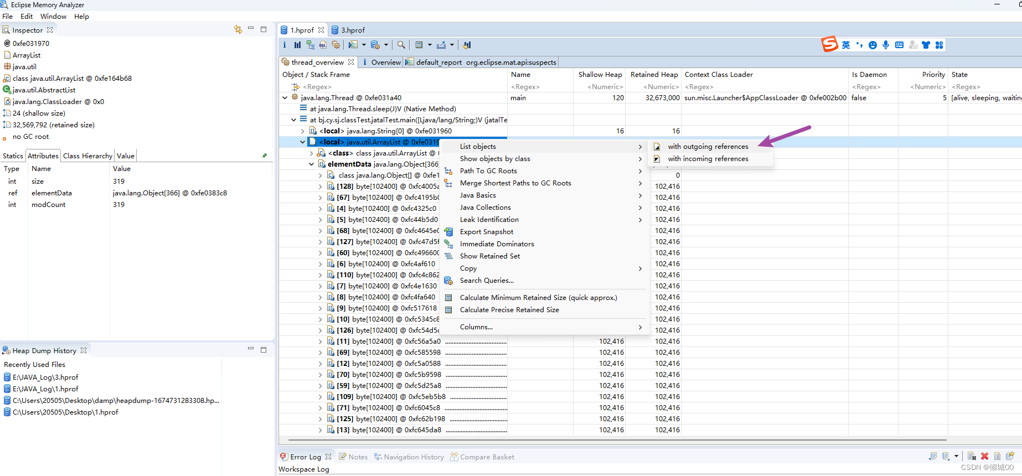The image size is (1022, 476).
Task: Choose 'with incoming references' submenu item
Action: click(708, 158)
